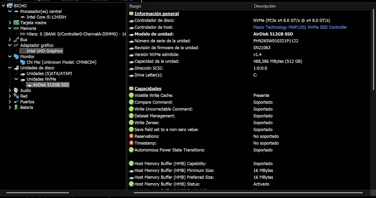Collapse the BICHO root node

(3, 6)
